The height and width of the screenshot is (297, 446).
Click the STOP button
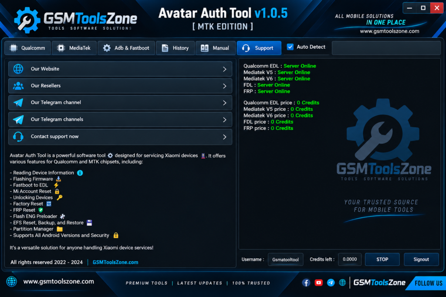[382, 259]
